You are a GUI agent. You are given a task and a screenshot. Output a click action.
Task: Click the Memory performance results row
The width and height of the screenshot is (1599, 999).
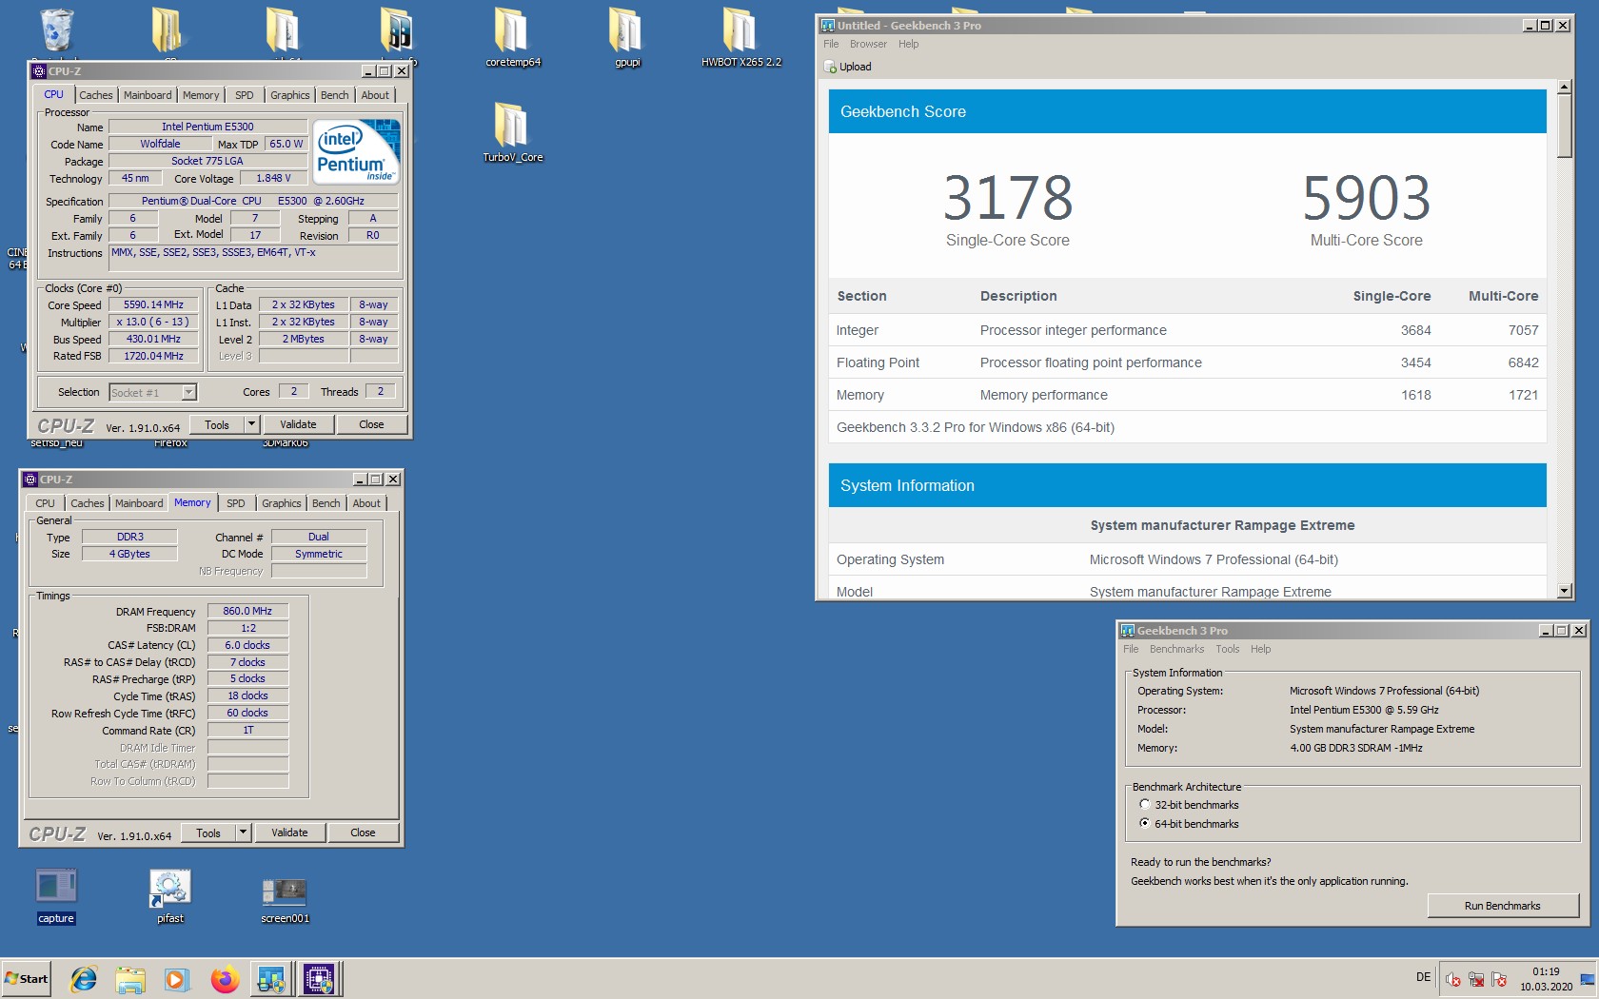coord(1187,395)
